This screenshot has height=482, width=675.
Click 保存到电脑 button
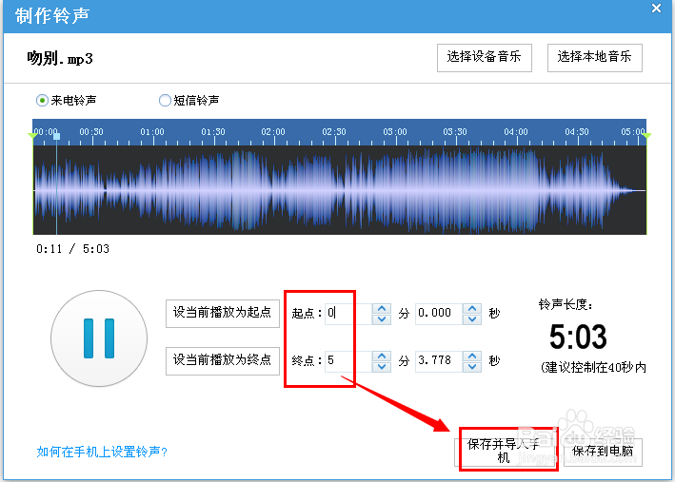pyautogui.click(x=603, y=452)
